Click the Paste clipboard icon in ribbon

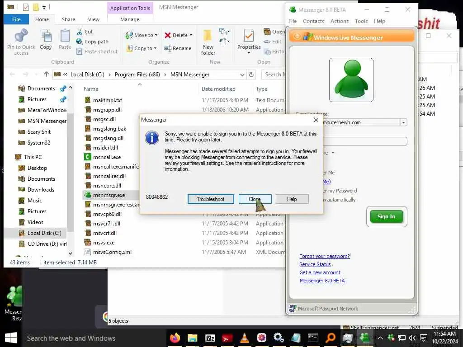[65, 36]
